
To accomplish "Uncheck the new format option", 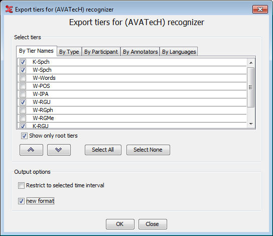I will pos(21,201).
